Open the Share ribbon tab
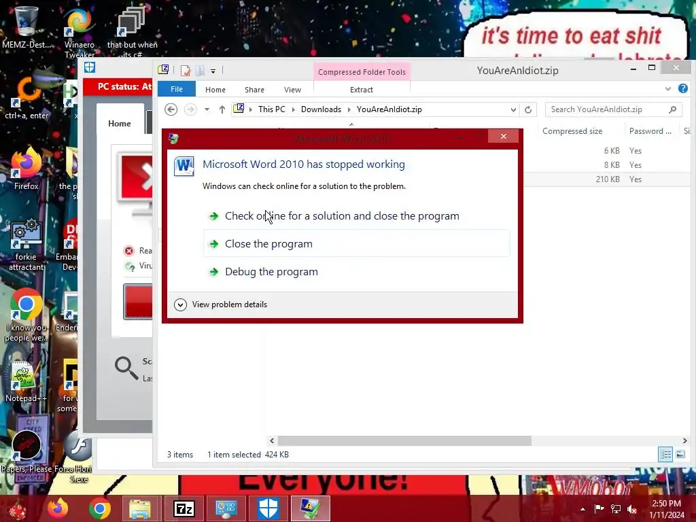Viewport: 696px width, 522px height. click(x=254, y=90)
